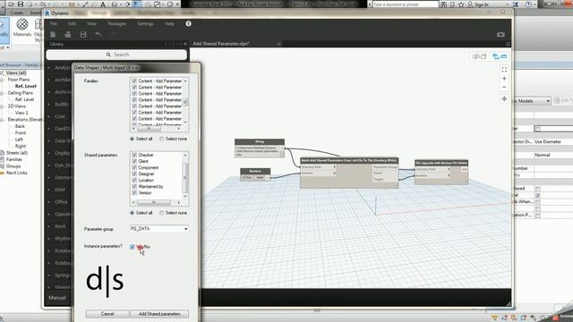The height and width of the screenshot is (322, 573).
Task: Toggle the Checker shared parameter checkbox
Action: [x=134, y=155]
